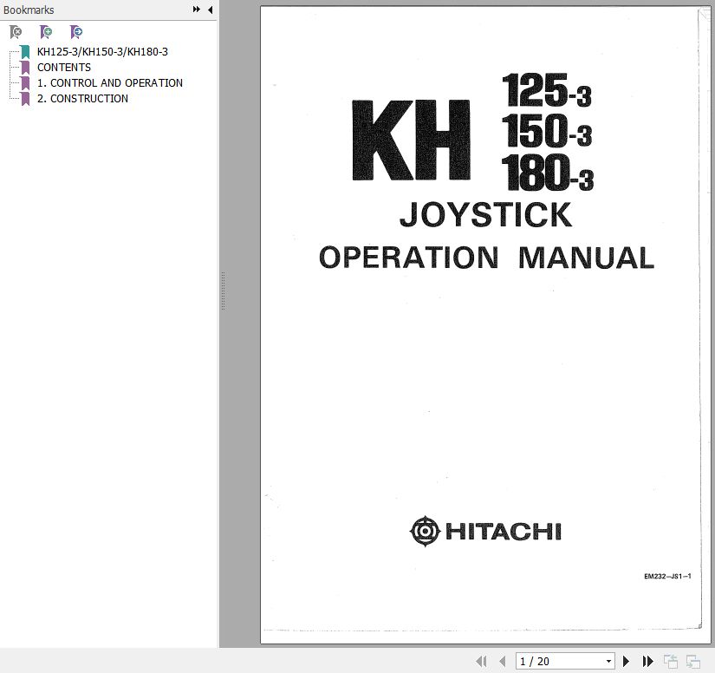Go to next page arrow
715x673 pixels.
point(626,661)
